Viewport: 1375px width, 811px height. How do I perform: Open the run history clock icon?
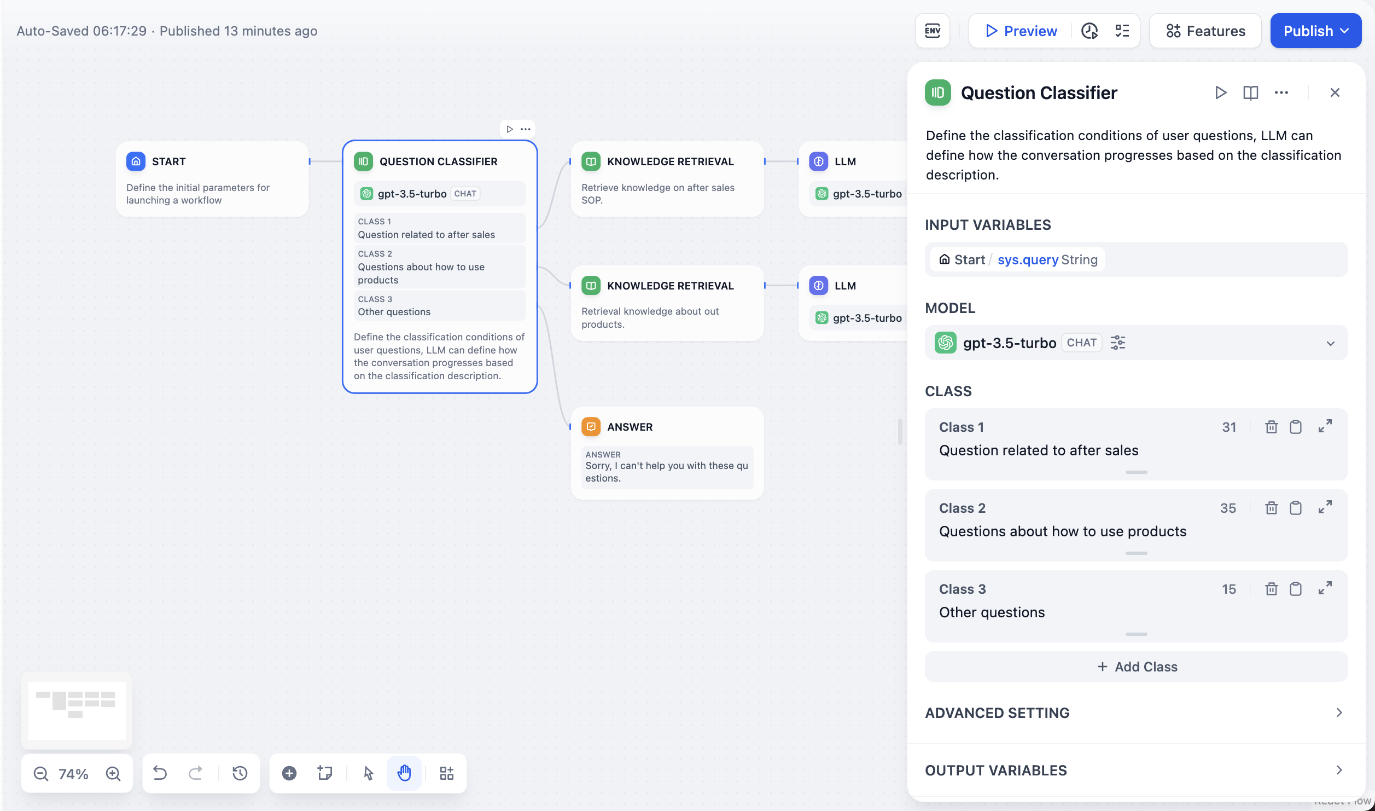(1089, 31)
